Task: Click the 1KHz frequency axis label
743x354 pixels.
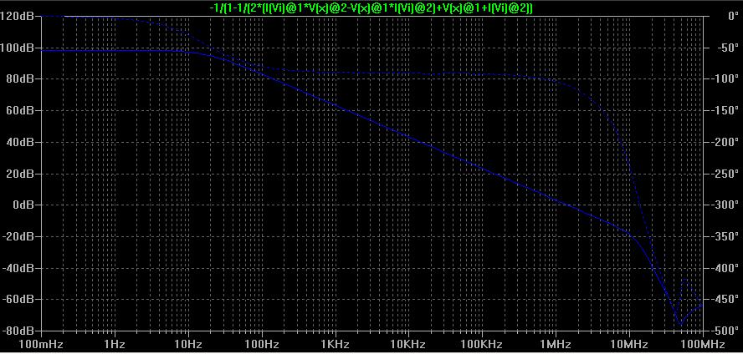Action: tap(335, 344)
